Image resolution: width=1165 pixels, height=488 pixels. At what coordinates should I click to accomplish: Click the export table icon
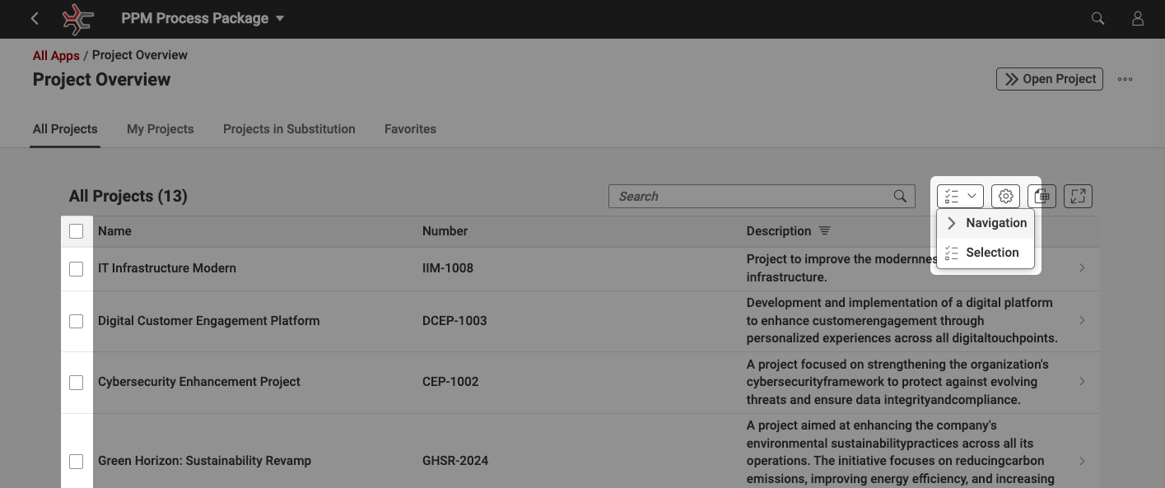1042,196
